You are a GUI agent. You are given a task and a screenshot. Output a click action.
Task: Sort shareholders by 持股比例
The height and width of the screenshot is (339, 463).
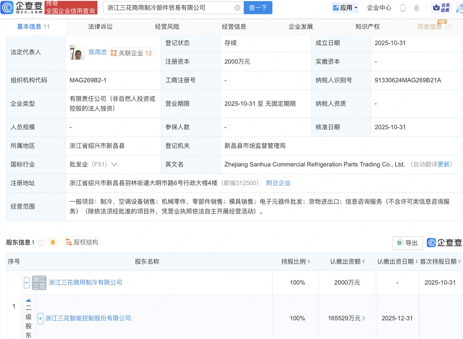(x=308, y=262)
